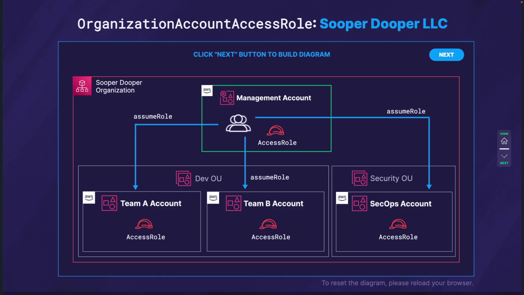Image resolution: width=524 pixels, height=295 pixels.
Task: Click the Team B Account shapes icon
Action: point(233,203)
